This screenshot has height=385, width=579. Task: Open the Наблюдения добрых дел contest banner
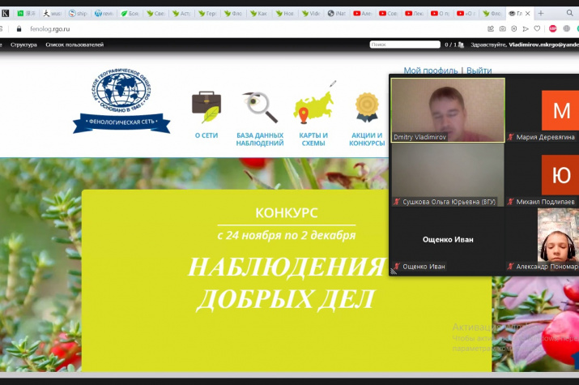[287, 280]
